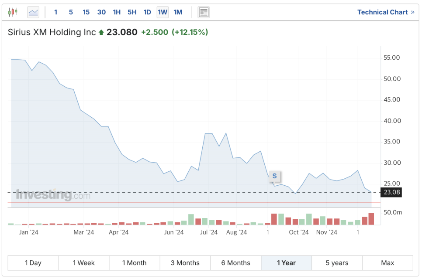Viewport: 422px width, 279px height.
Task: Click the Mar '24 date label
Action: [x=84, y=232]
